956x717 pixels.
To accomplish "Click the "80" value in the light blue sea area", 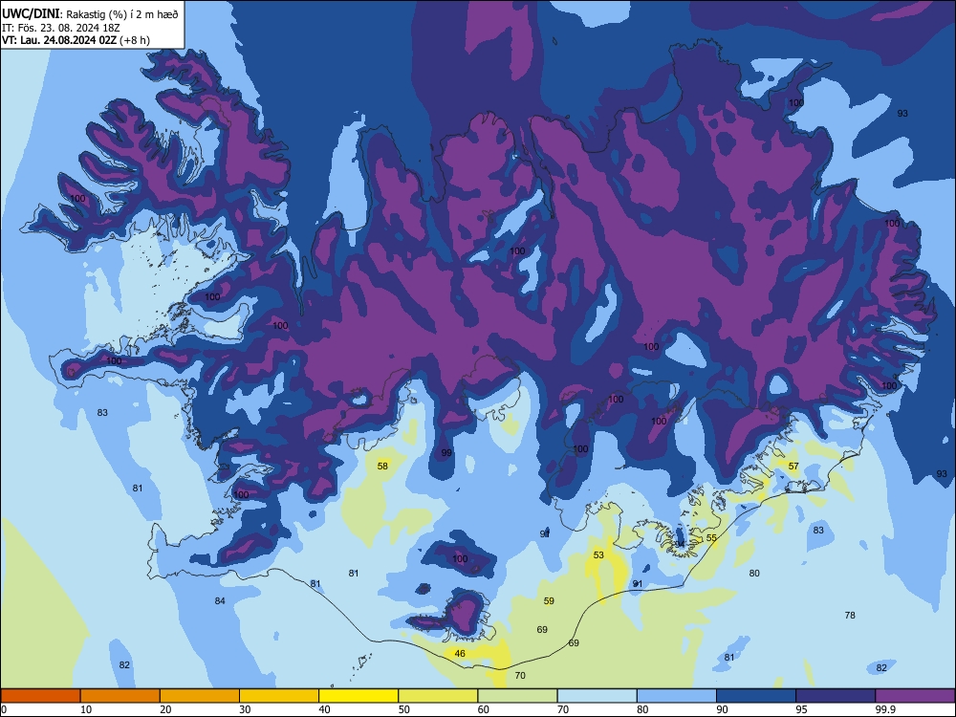I will pyautogui.click(x=754, y=573).
